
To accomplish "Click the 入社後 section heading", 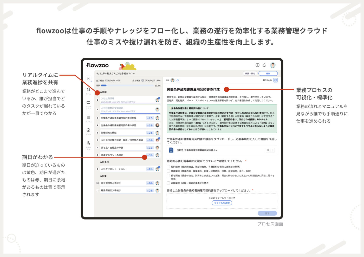I will [103, 176].
